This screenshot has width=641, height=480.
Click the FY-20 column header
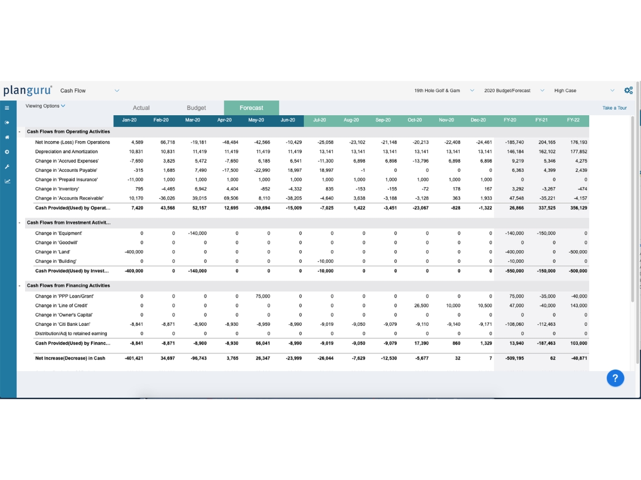(x=510, y=120)
